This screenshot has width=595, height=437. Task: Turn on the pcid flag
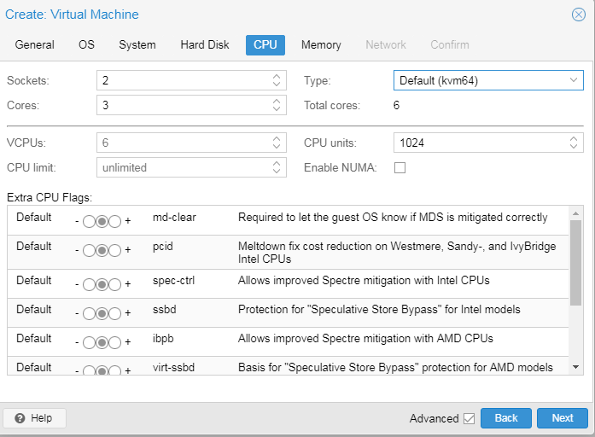click(114, 250)
